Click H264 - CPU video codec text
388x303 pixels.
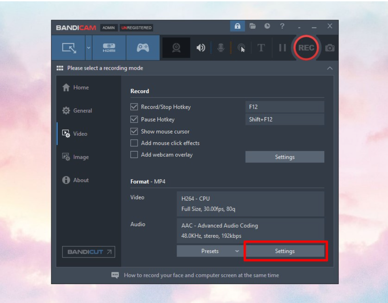click(x=196, y=199)
